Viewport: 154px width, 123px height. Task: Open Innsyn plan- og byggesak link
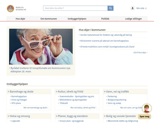(72, 121)
